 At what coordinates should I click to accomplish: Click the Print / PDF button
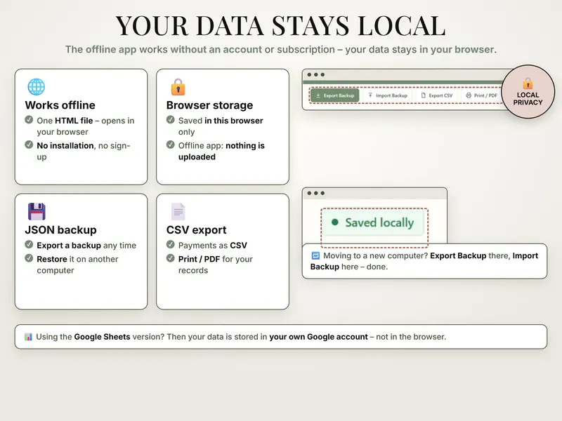click(x=481, y=95)
